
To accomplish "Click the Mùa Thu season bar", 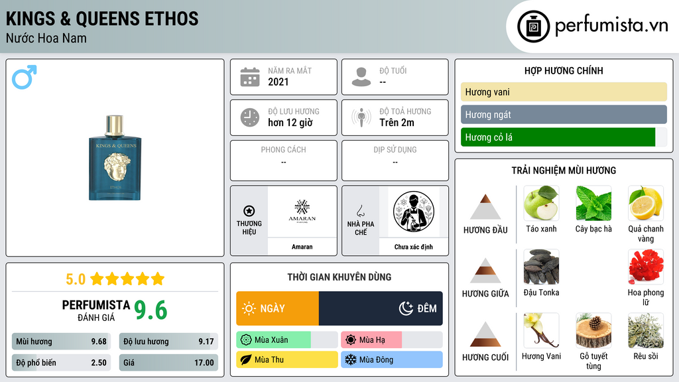I will pos(287,359).
